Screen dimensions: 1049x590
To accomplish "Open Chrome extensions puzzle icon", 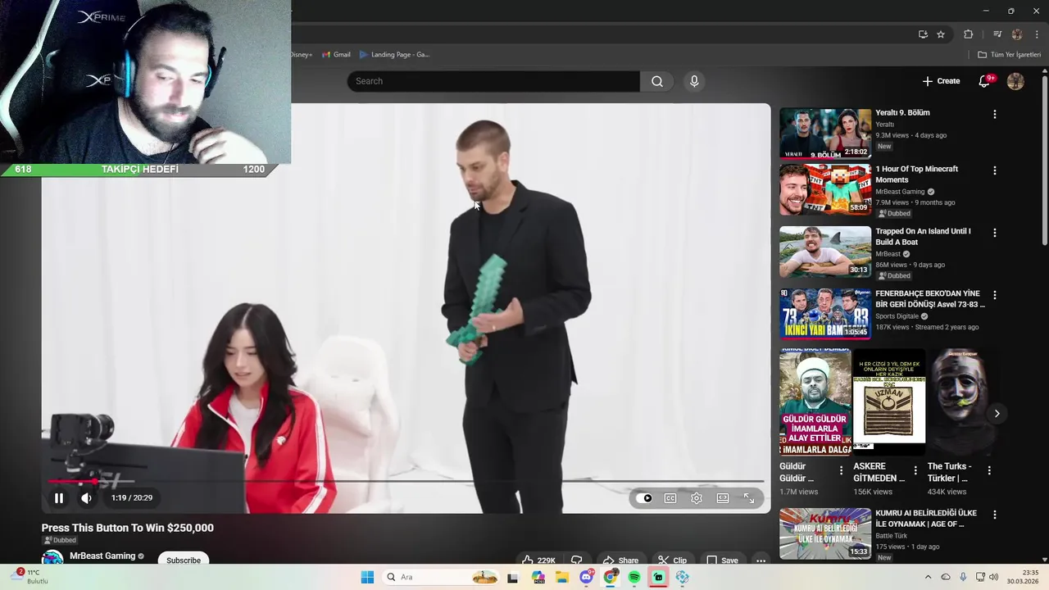I will click(968, 34).
